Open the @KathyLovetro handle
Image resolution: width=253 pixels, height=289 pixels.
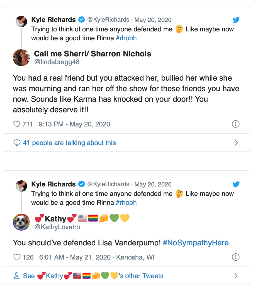[x=57, y=227]
